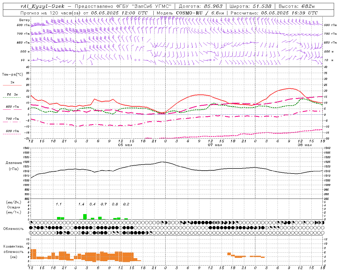
Task: Select the latitude value Широта: 51.538
Action: point(250,6)
